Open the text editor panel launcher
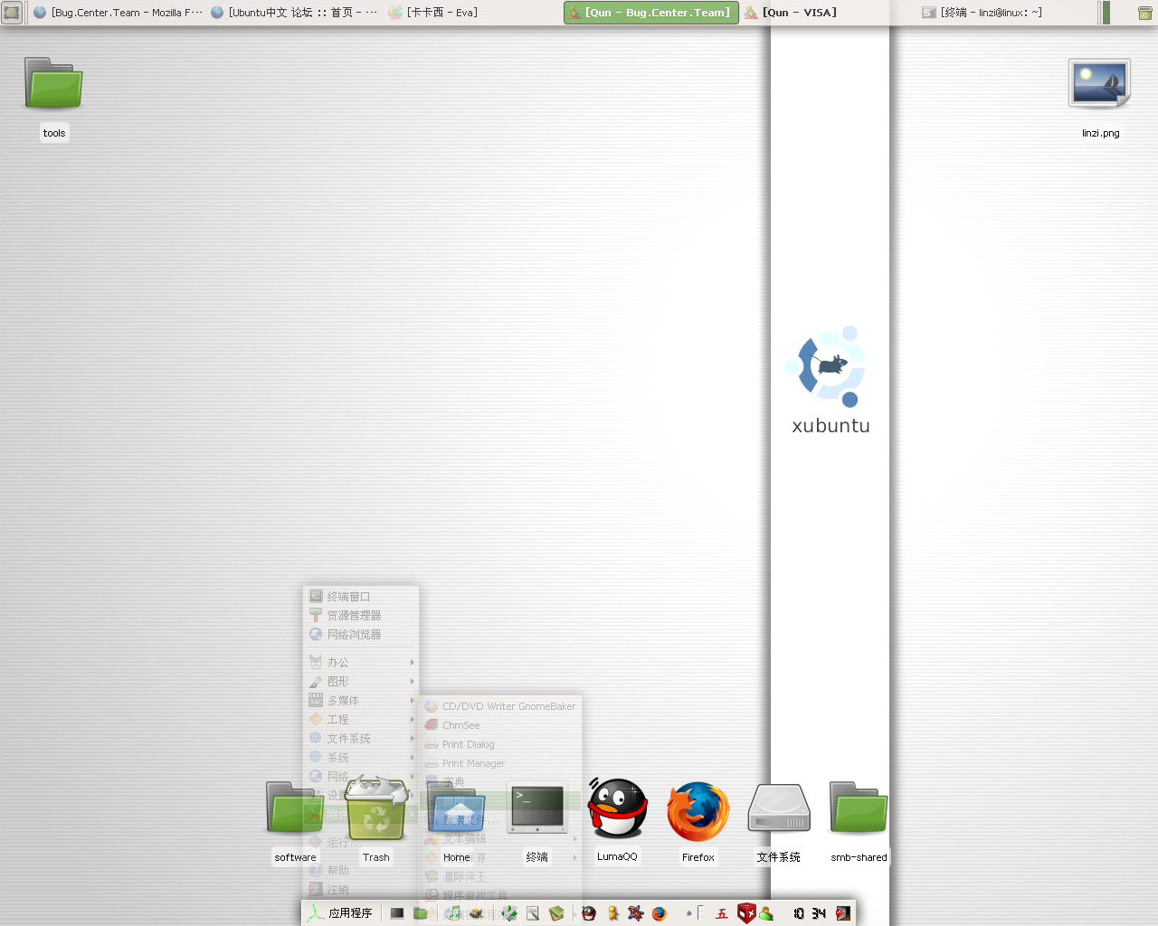This screenshot has width=1158, height=926. click(x=533, y=913)
